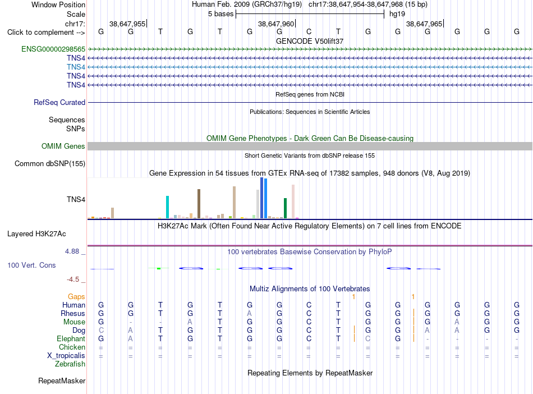Click "Publications: Sequences in Scientific Articles" title
Image resolution: width=533 pixels, height=394 pixels.
tap(310, 112)
